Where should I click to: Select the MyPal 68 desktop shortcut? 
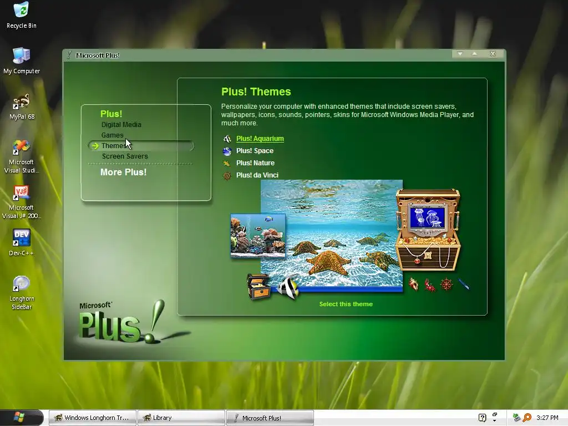22,106
